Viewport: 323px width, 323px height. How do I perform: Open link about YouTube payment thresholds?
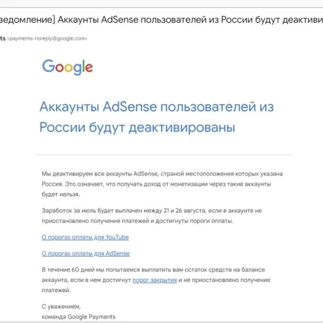coord(85,237)
